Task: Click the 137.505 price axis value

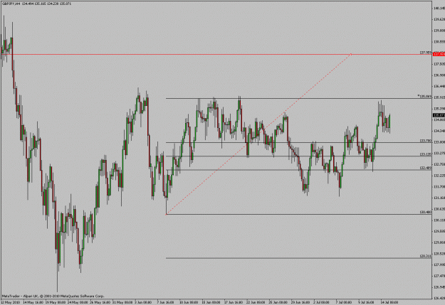Action: click(439, 64)
